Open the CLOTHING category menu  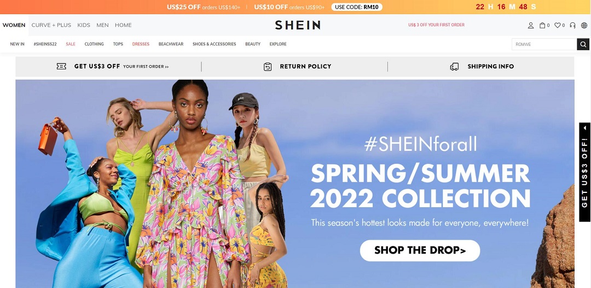[x=94, y=44]
